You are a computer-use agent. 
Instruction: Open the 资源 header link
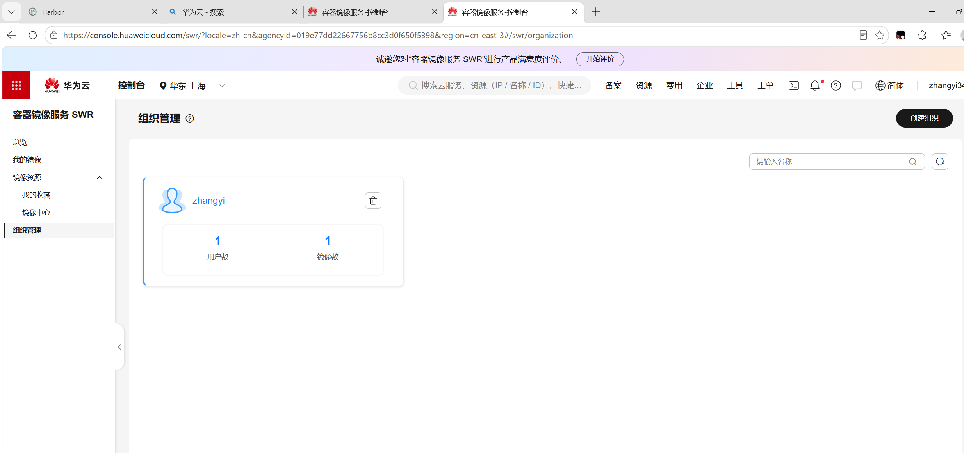(x=644, y=85)
